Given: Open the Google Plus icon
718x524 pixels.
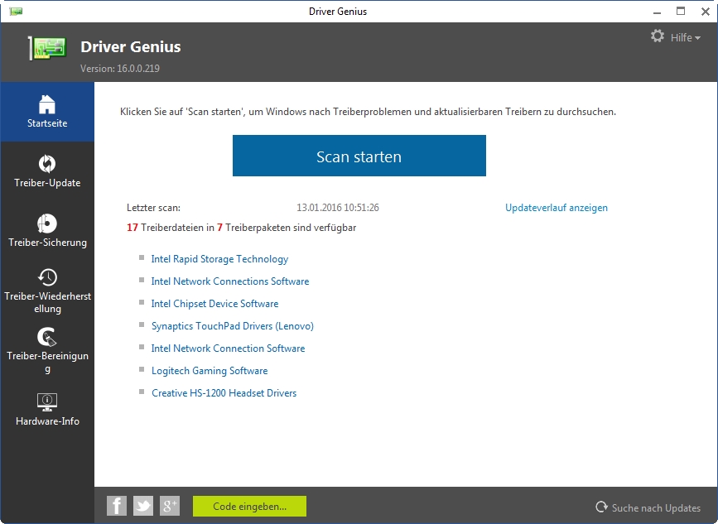Looking at the screenshot, I should click(170, 506).
